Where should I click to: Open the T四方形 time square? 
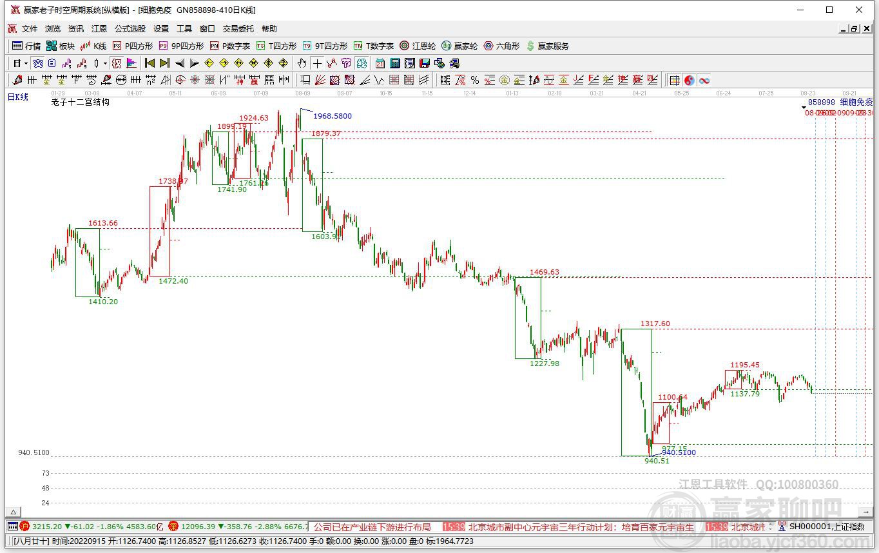click(x=276, y=46)
